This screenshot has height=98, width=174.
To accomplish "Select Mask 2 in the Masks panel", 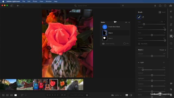I will (116, 33).
